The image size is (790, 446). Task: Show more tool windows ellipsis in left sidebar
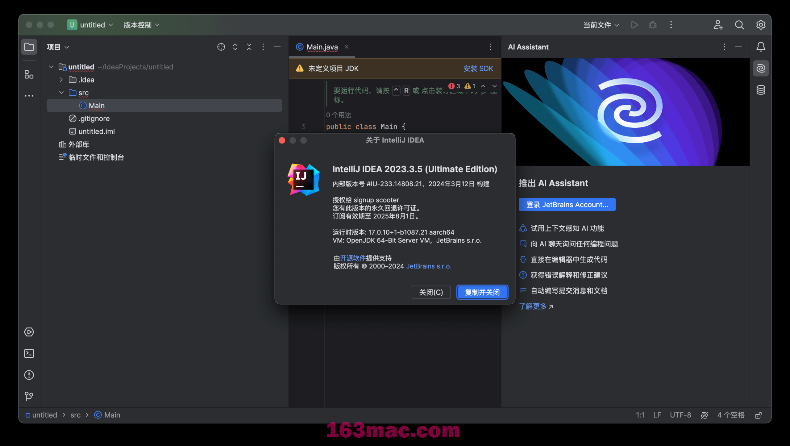[x=29, y=96]
